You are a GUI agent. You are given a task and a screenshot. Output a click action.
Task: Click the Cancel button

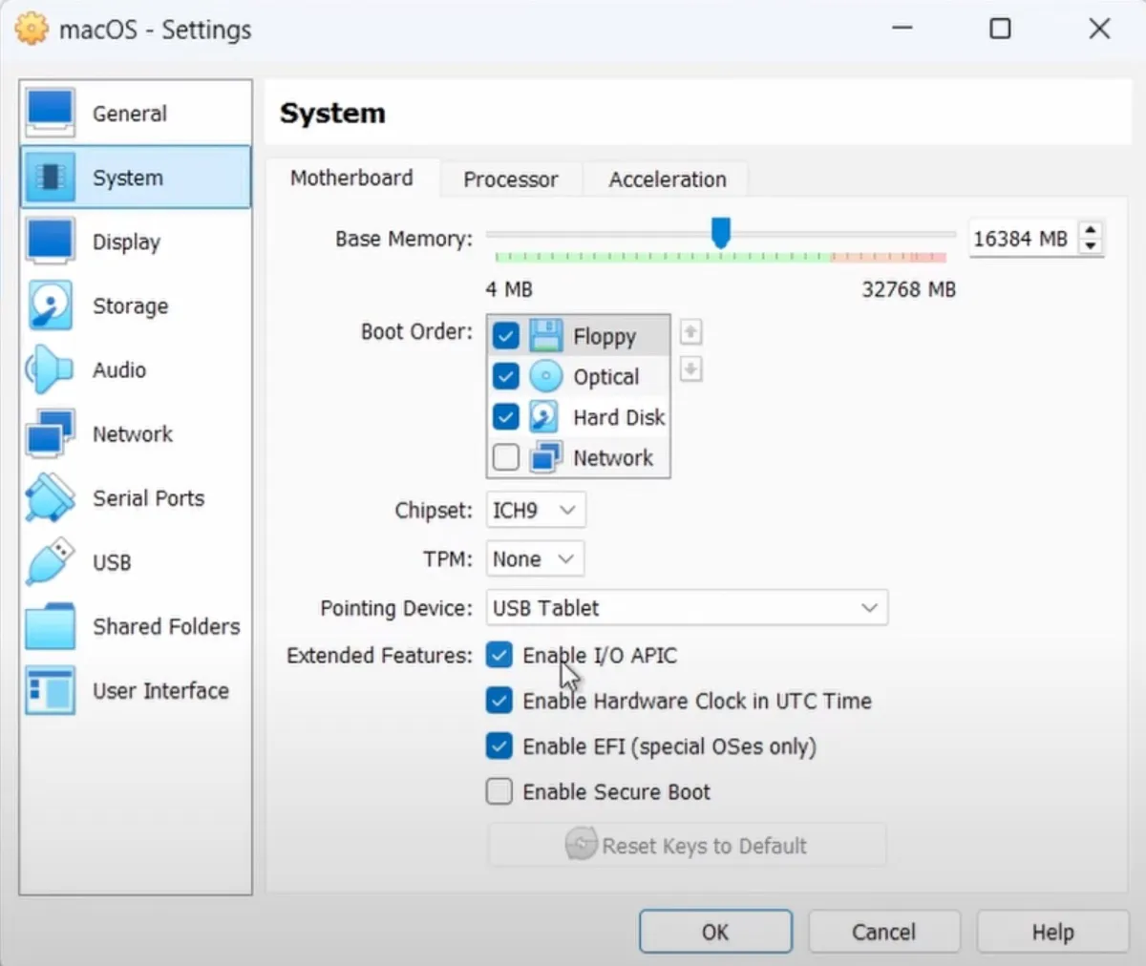pos(883,932)
